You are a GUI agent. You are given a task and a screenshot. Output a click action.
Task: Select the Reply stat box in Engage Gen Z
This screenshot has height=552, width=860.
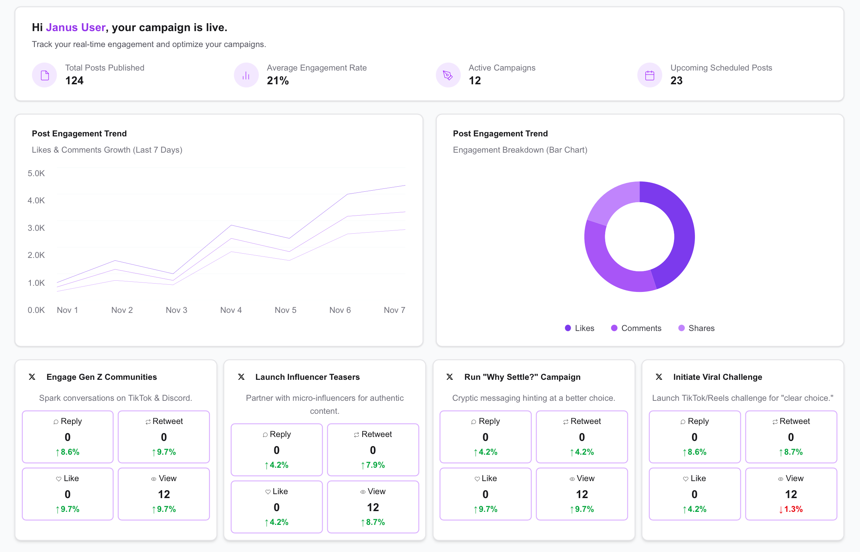[x=68, y=437]
